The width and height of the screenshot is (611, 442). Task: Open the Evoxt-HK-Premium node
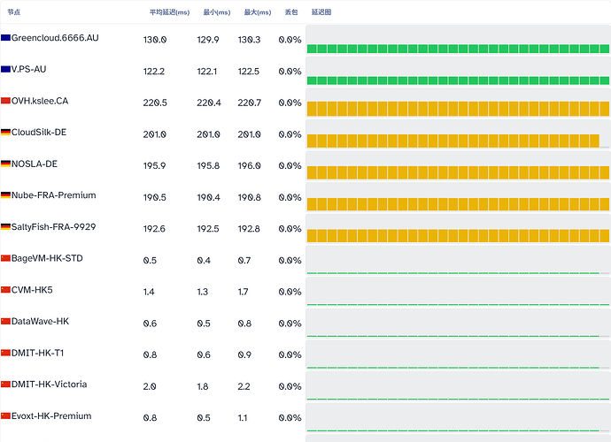point(51,416)
